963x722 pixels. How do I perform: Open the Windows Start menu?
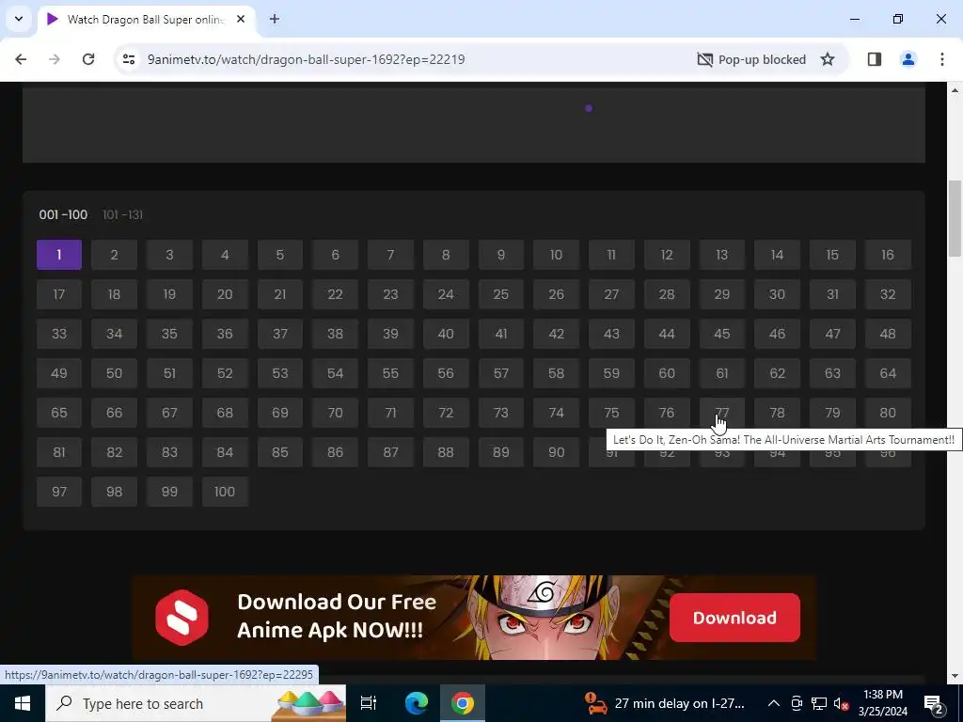[x=23, y=703]
